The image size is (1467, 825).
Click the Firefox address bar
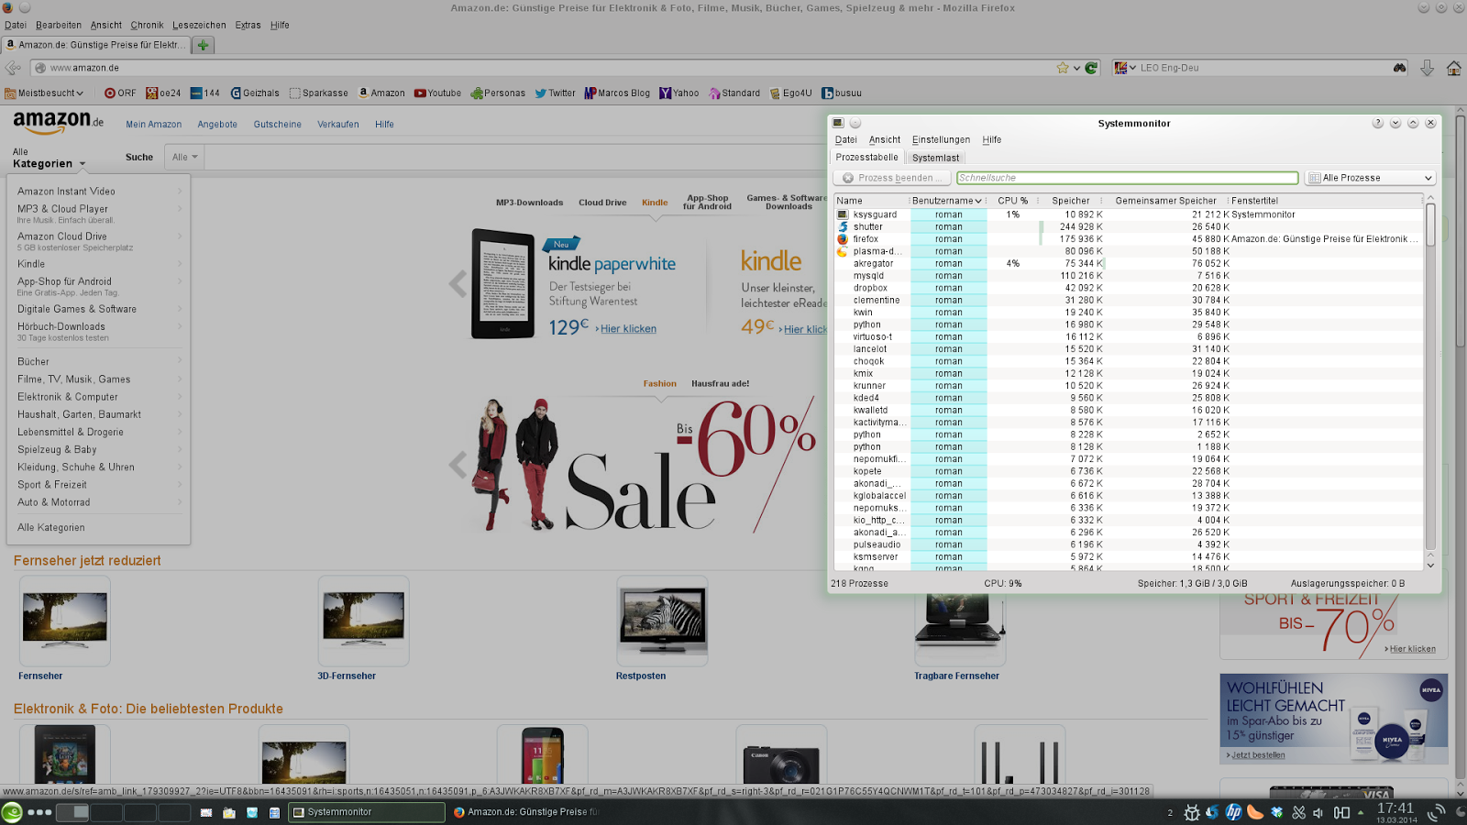(x=550, y=68)
